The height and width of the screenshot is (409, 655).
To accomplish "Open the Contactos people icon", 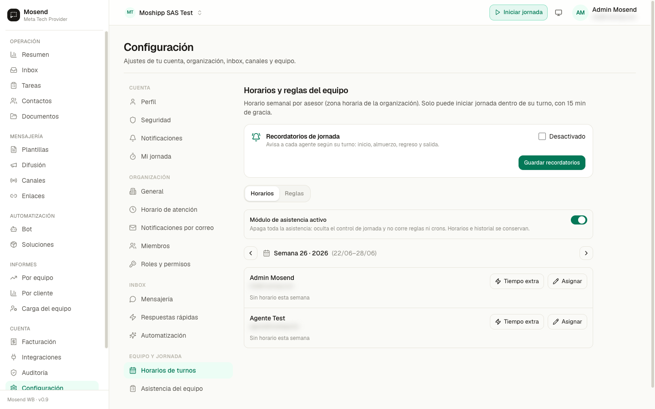I will point(14,101).
